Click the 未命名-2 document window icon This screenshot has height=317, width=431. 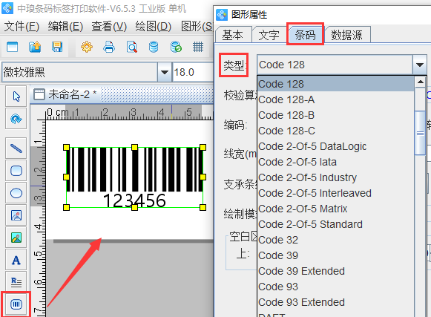(x=39, y=94)
